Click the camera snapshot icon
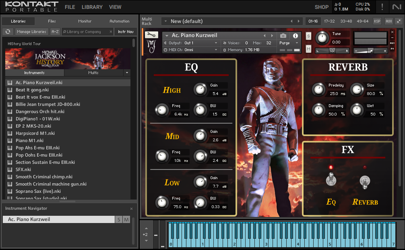The width and height of the screenshot is (405, 250). tap(283, 36)
